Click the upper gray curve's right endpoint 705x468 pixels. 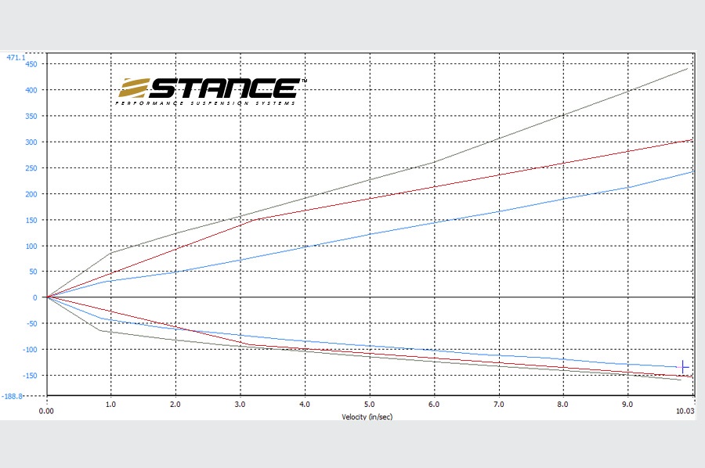coord(687,69)
